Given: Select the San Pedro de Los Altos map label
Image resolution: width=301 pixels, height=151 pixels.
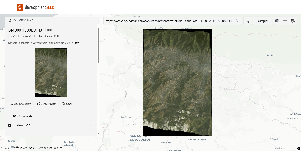Looking at the screenshot, I should (70, 144).
